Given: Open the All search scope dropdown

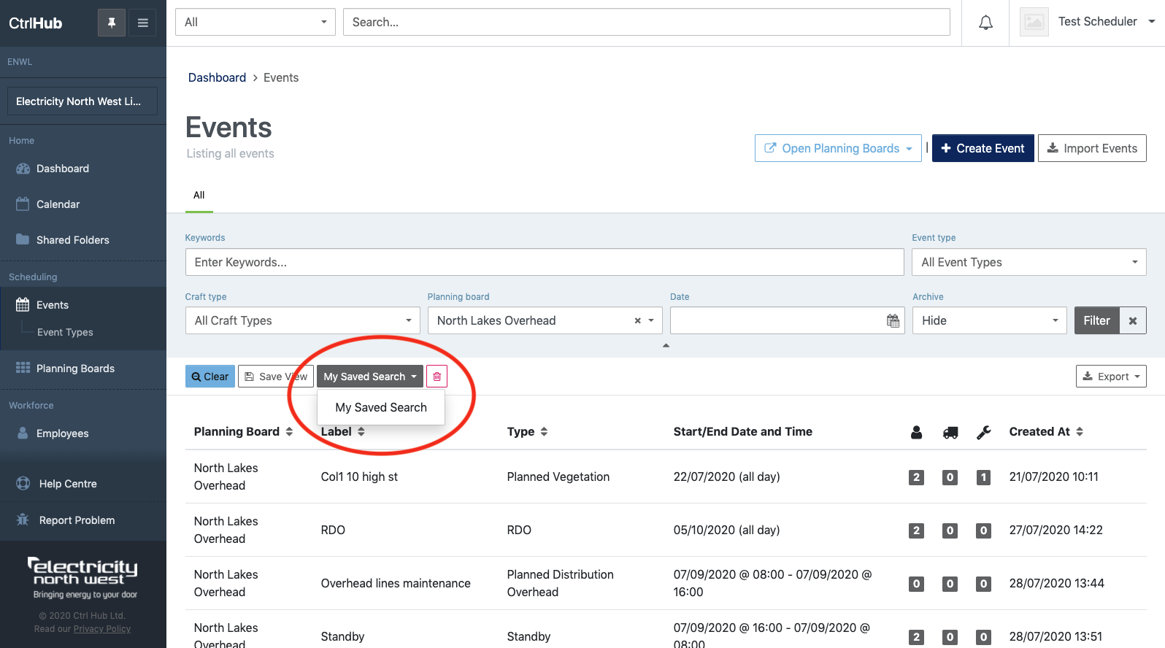Looking at the screenshot, I should click(255, 22).
